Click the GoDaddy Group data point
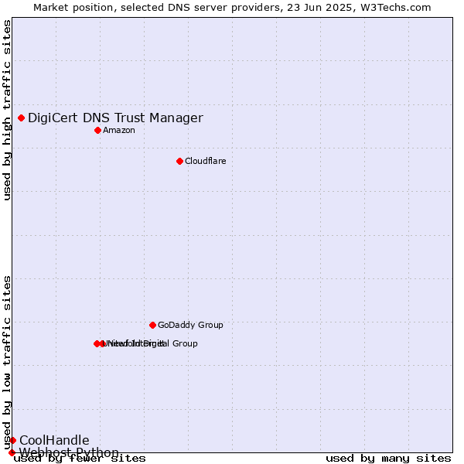This screenshot has width=464, height=464. coord(152,326)
